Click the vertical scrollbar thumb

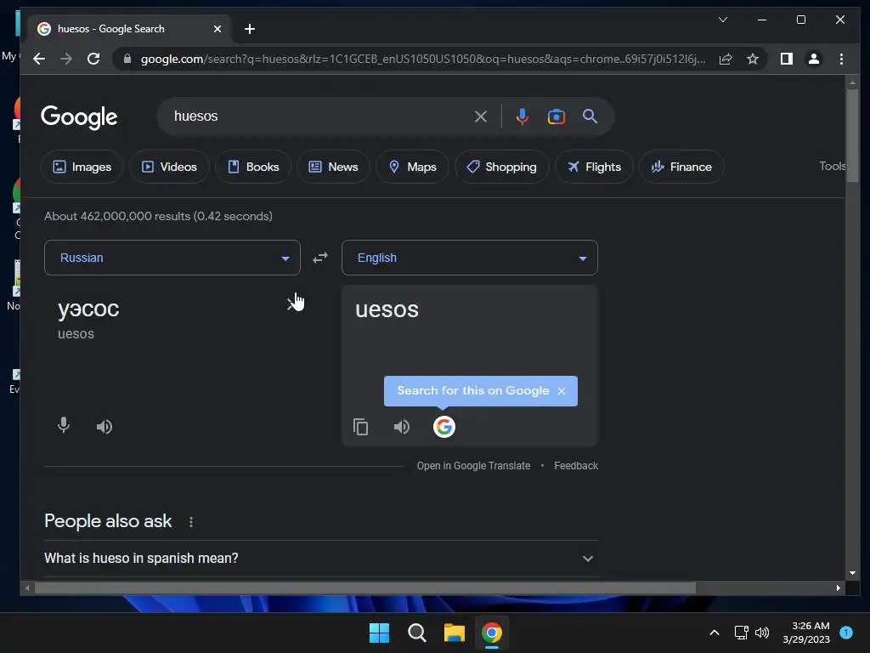(852, 135)
